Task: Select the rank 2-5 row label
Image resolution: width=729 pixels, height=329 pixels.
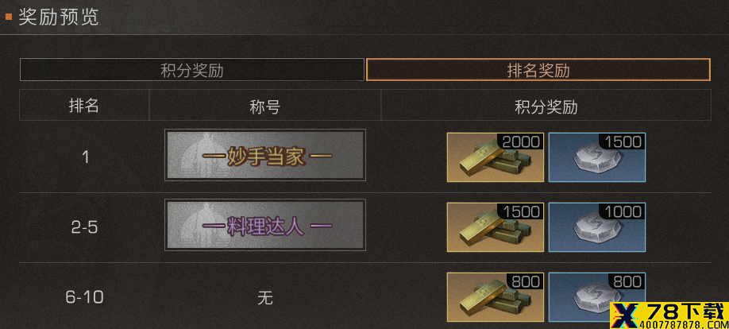Action: click(84, 227)
